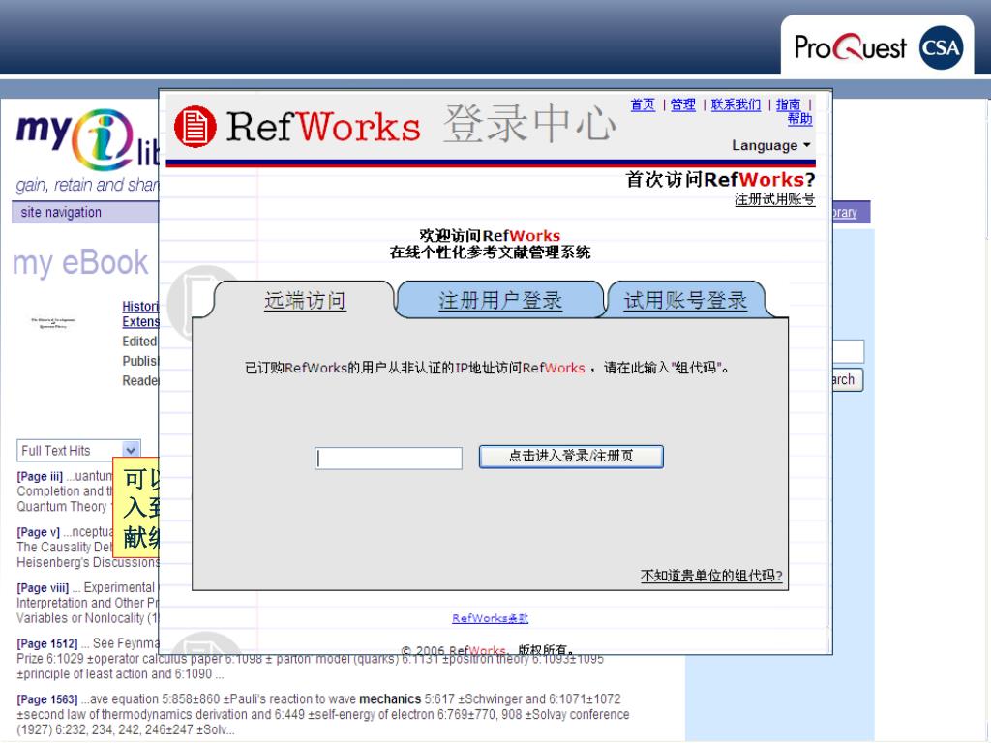Open the 首页 link in RefWorks header

(643, 104)
